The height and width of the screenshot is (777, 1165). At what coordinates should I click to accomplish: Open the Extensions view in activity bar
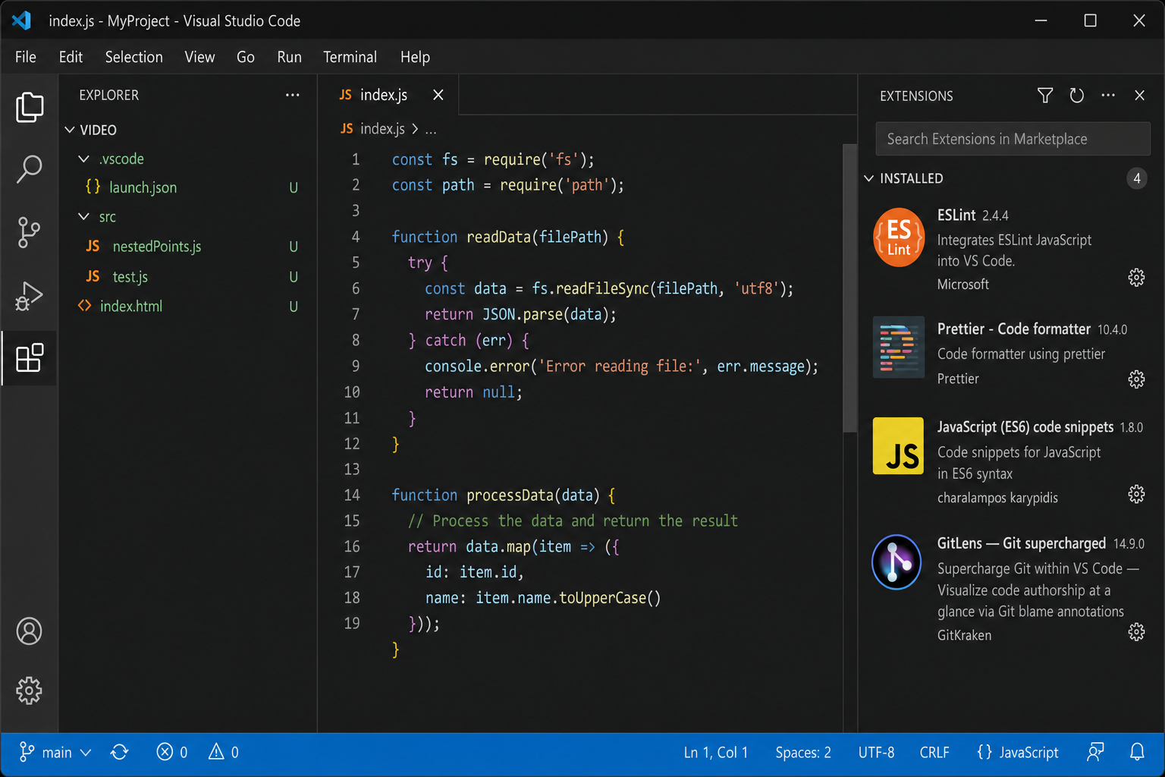(x=30, y=358)
